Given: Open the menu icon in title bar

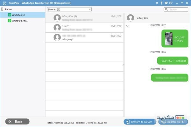Looking at the screenshot, I should click(171, 3).
